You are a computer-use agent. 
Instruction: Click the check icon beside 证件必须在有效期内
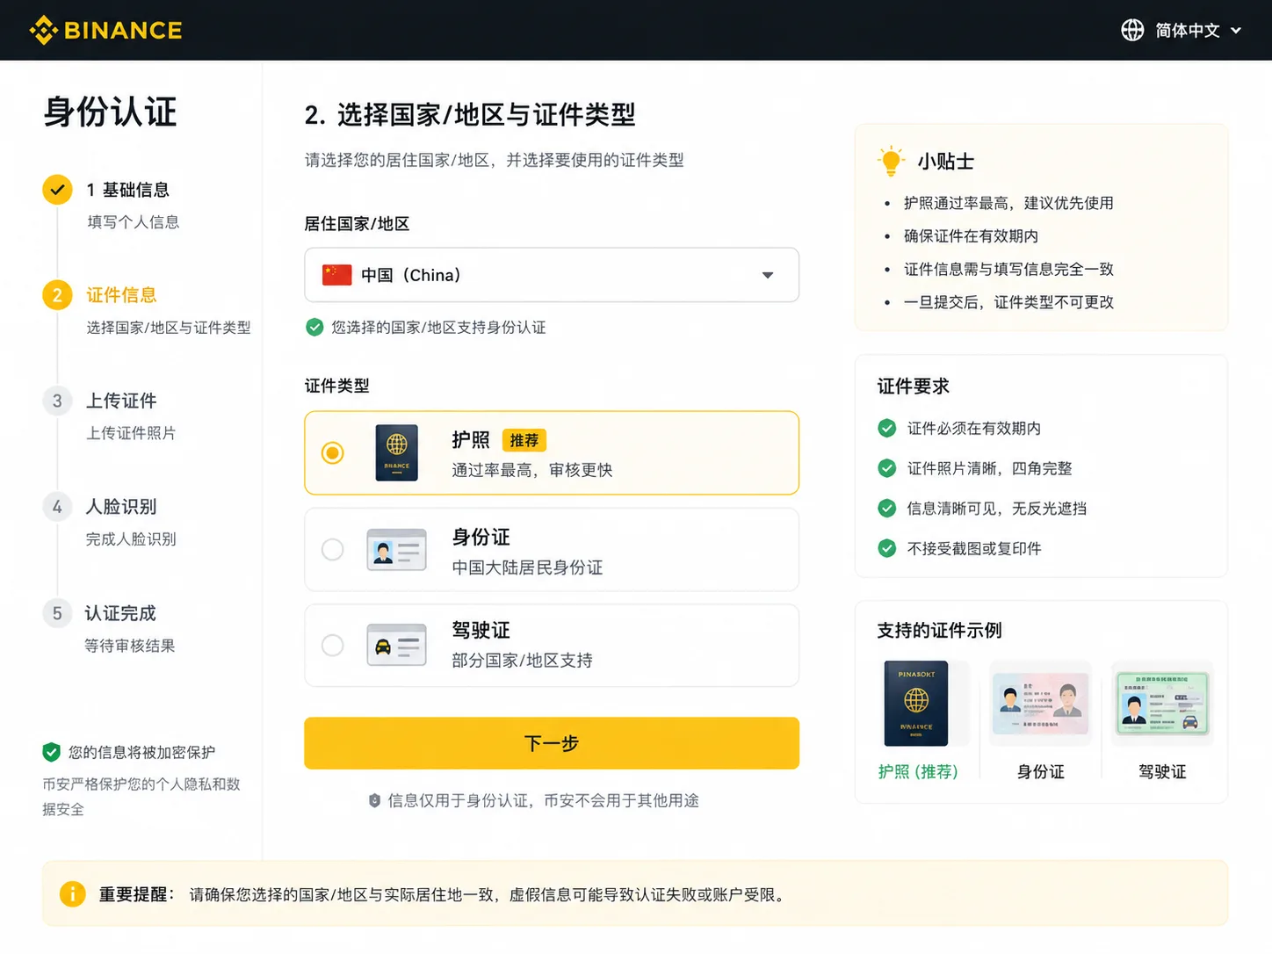(x=887, y=428)
